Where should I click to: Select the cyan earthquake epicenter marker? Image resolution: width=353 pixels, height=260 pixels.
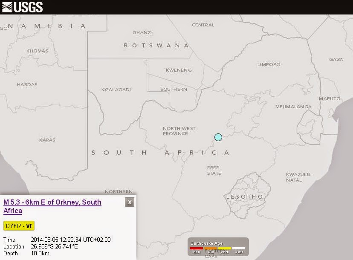pyautogui.click(x=218, y=137)
